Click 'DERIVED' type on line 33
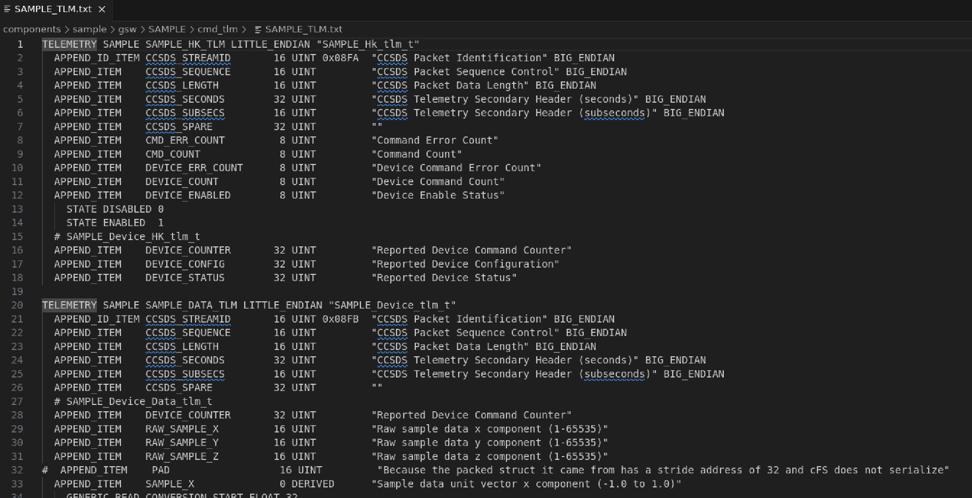Viewport: 972px width, 498px height. [313, 484]
